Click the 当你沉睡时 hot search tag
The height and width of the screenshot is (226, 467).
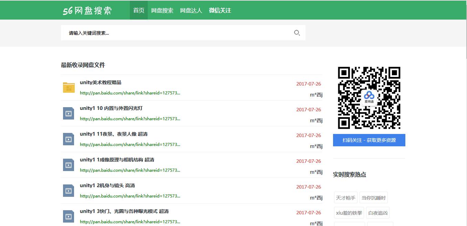tap(374, 197)
